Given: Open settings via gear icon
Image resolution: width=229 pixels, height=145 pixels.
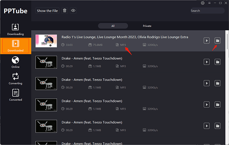Looking at the screenshot, I should [x=203, y=3].
